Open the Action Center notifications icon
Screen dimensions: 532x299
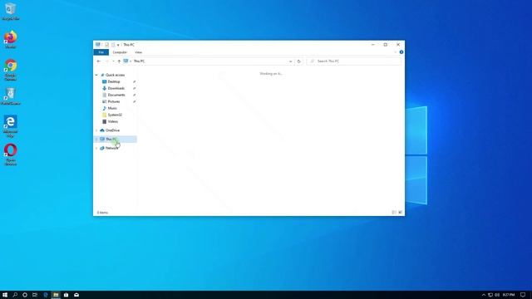pyautogui.click(x=523, y=295)
